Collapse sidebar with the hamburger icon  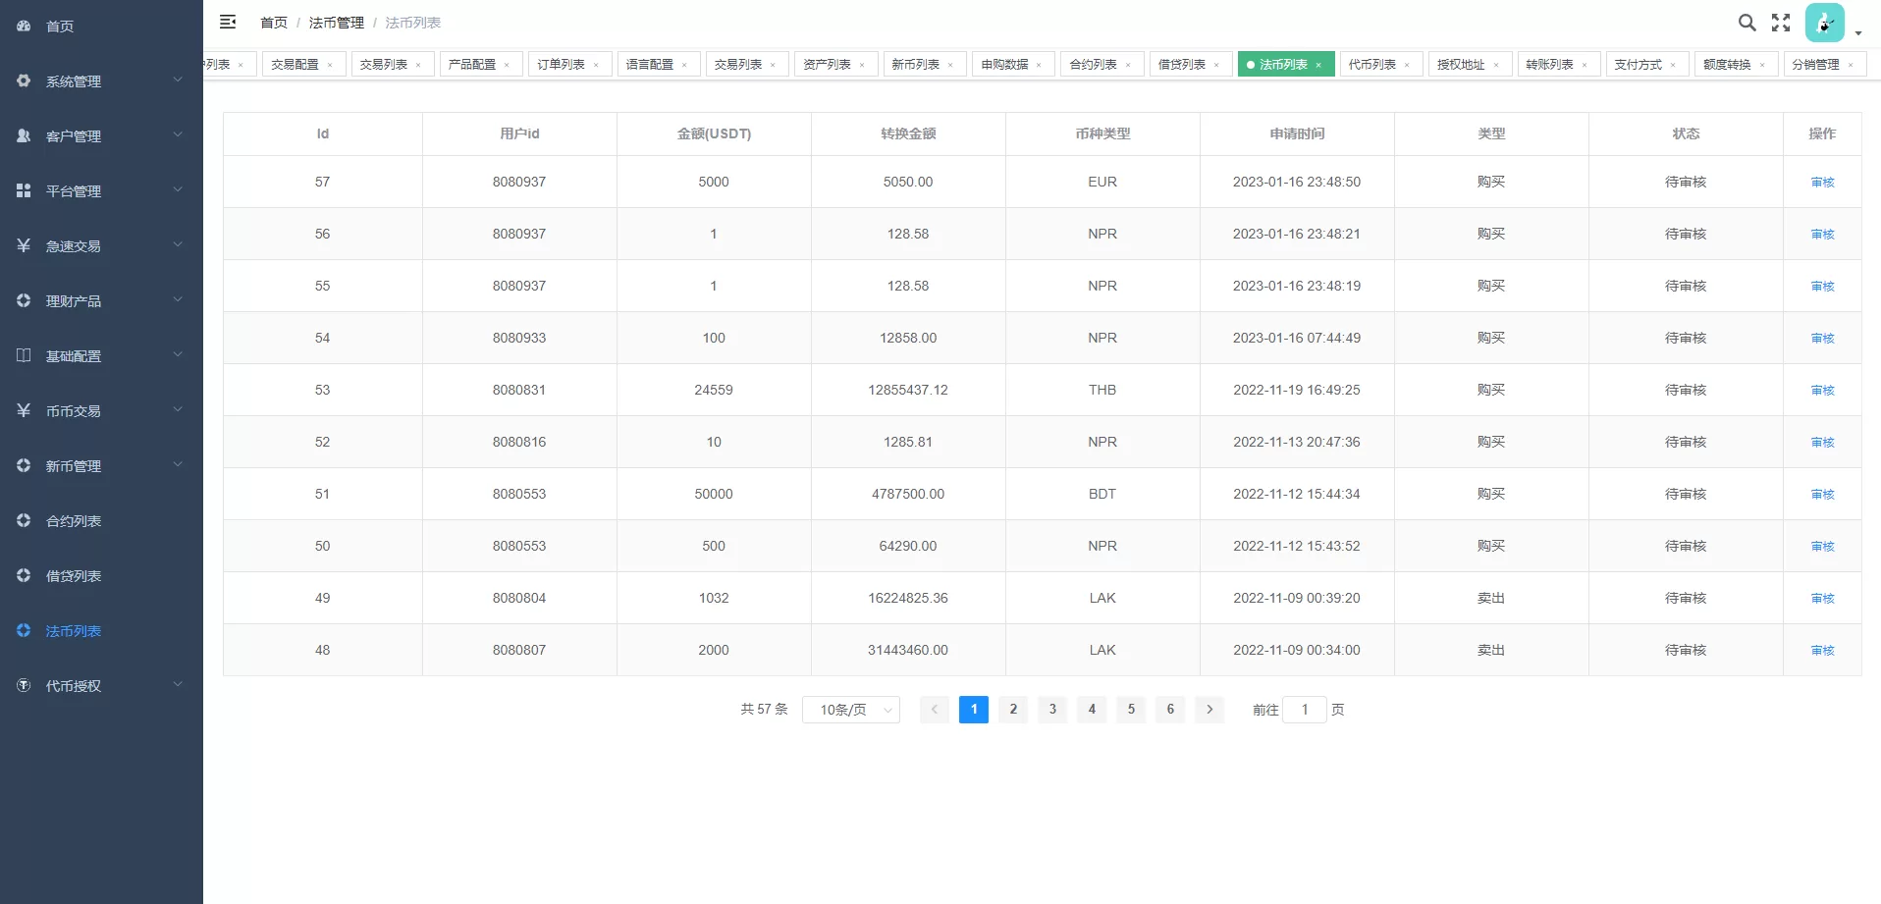point(228,22)
